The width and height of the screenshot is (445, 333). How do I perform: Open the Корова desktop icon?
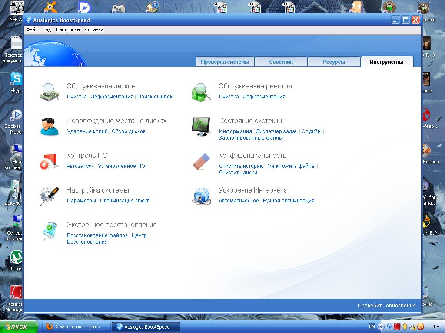point(430,153)
